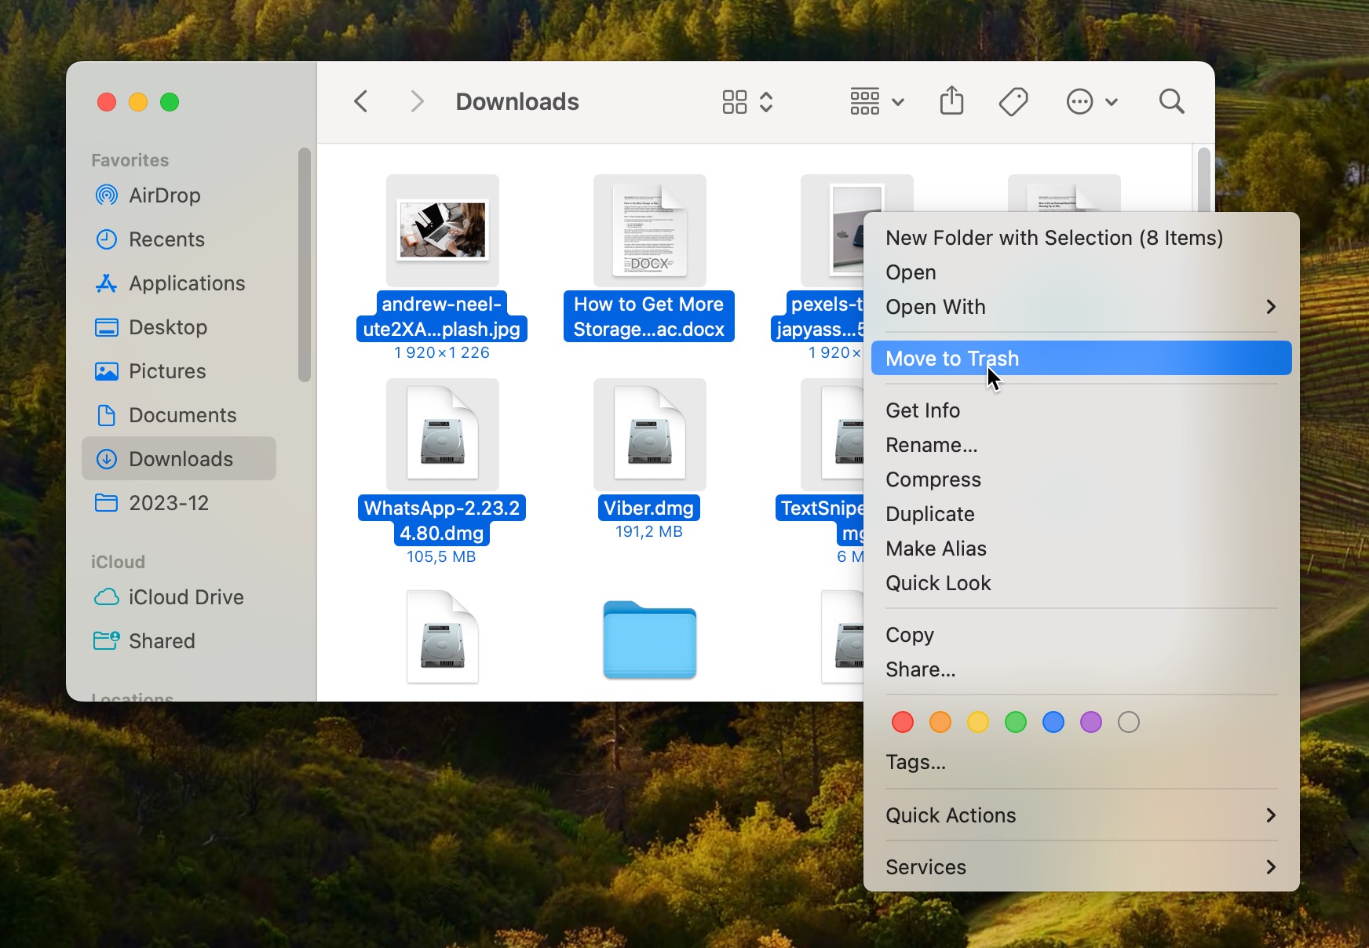The width and height of the screenshot is (1369, 948).
Task: Click the Edit Tags toolbar icon
Action: [1013, 100]
